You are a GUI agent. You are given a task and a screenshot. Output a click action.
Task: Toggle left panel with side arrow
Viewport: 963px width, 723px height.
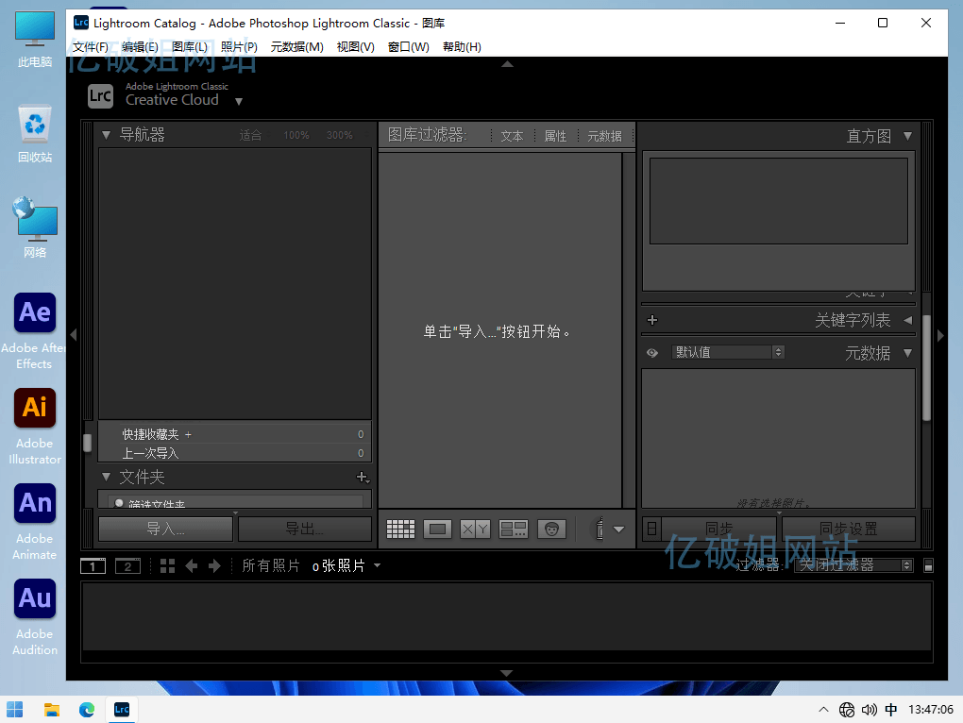tap(73, 335)
